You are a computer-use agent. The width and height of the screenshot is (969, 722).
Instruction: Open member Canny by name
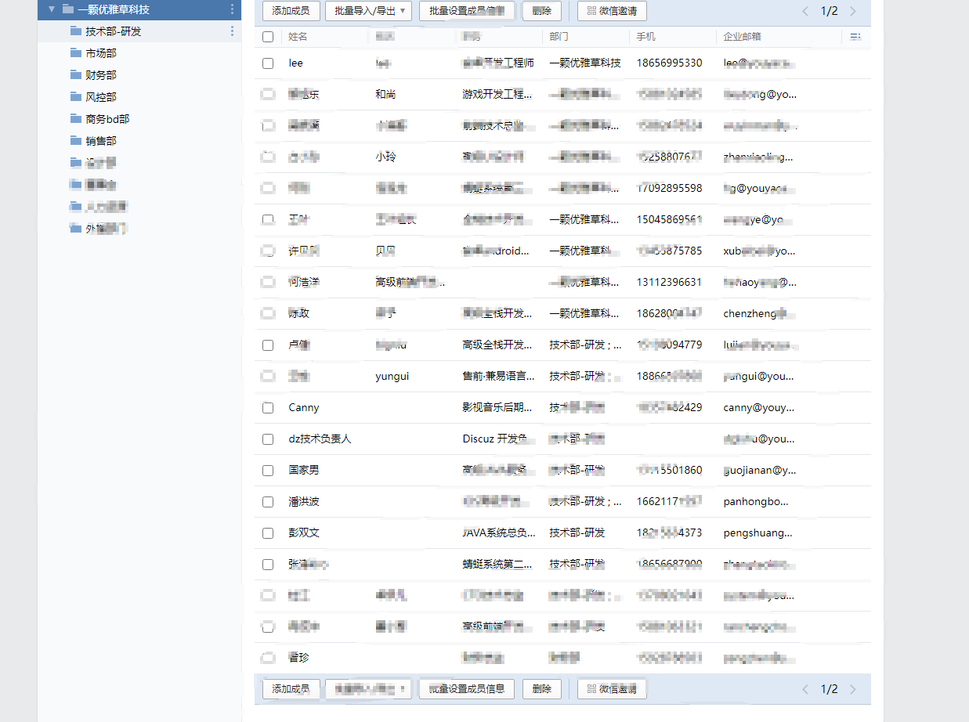click(304, 407)
